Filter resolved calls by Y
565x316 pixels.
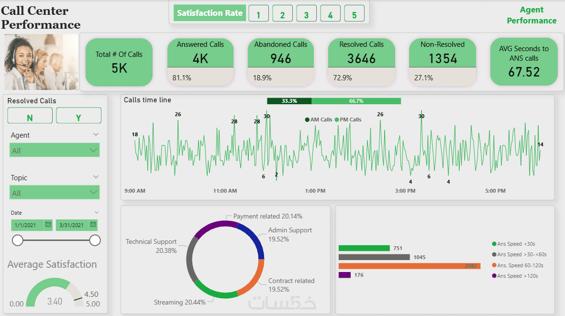click(x=78, y=116)
